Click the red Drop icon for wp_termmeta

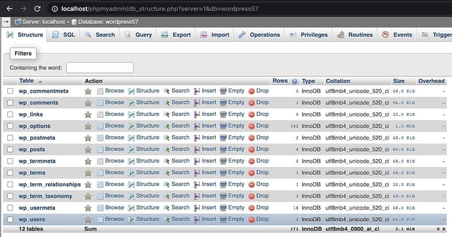pos(251,161)
